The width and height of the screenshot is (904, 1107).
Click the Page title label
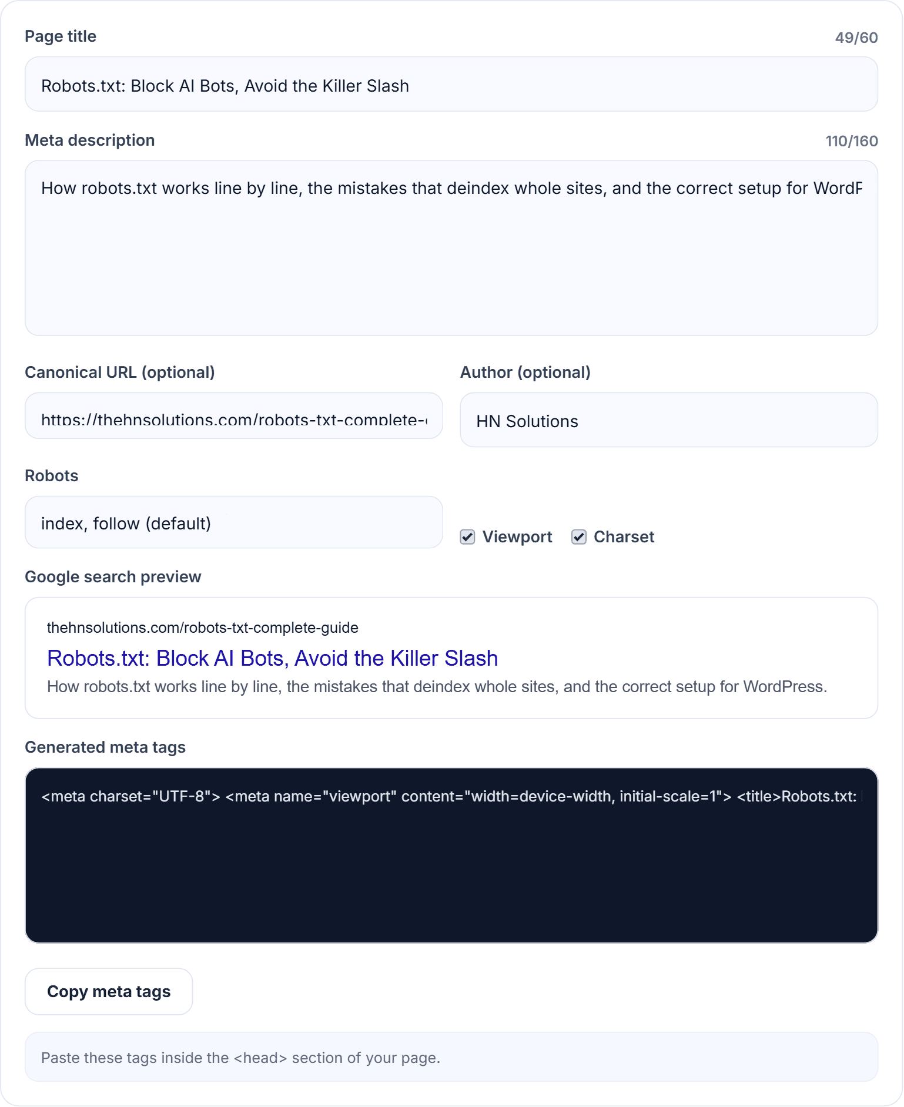[61, 36]
